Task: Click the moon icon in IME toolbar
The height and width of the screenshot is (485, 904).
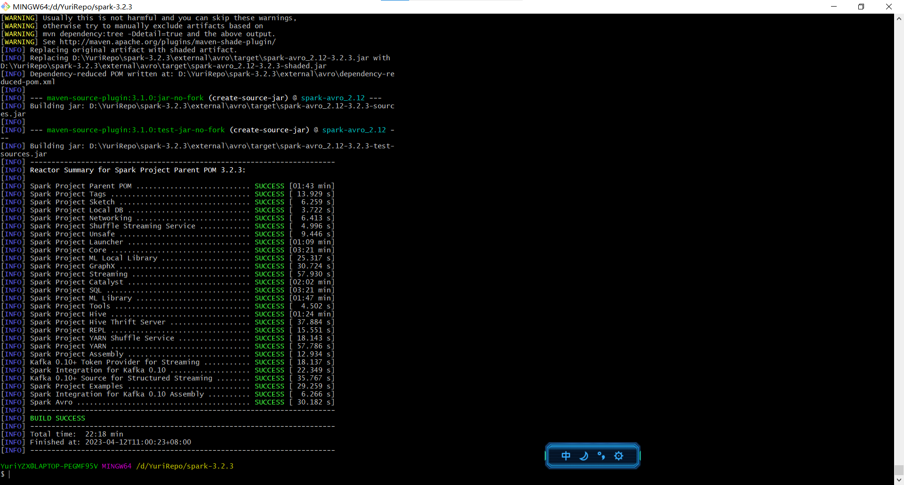Action: tap(584, 456)
